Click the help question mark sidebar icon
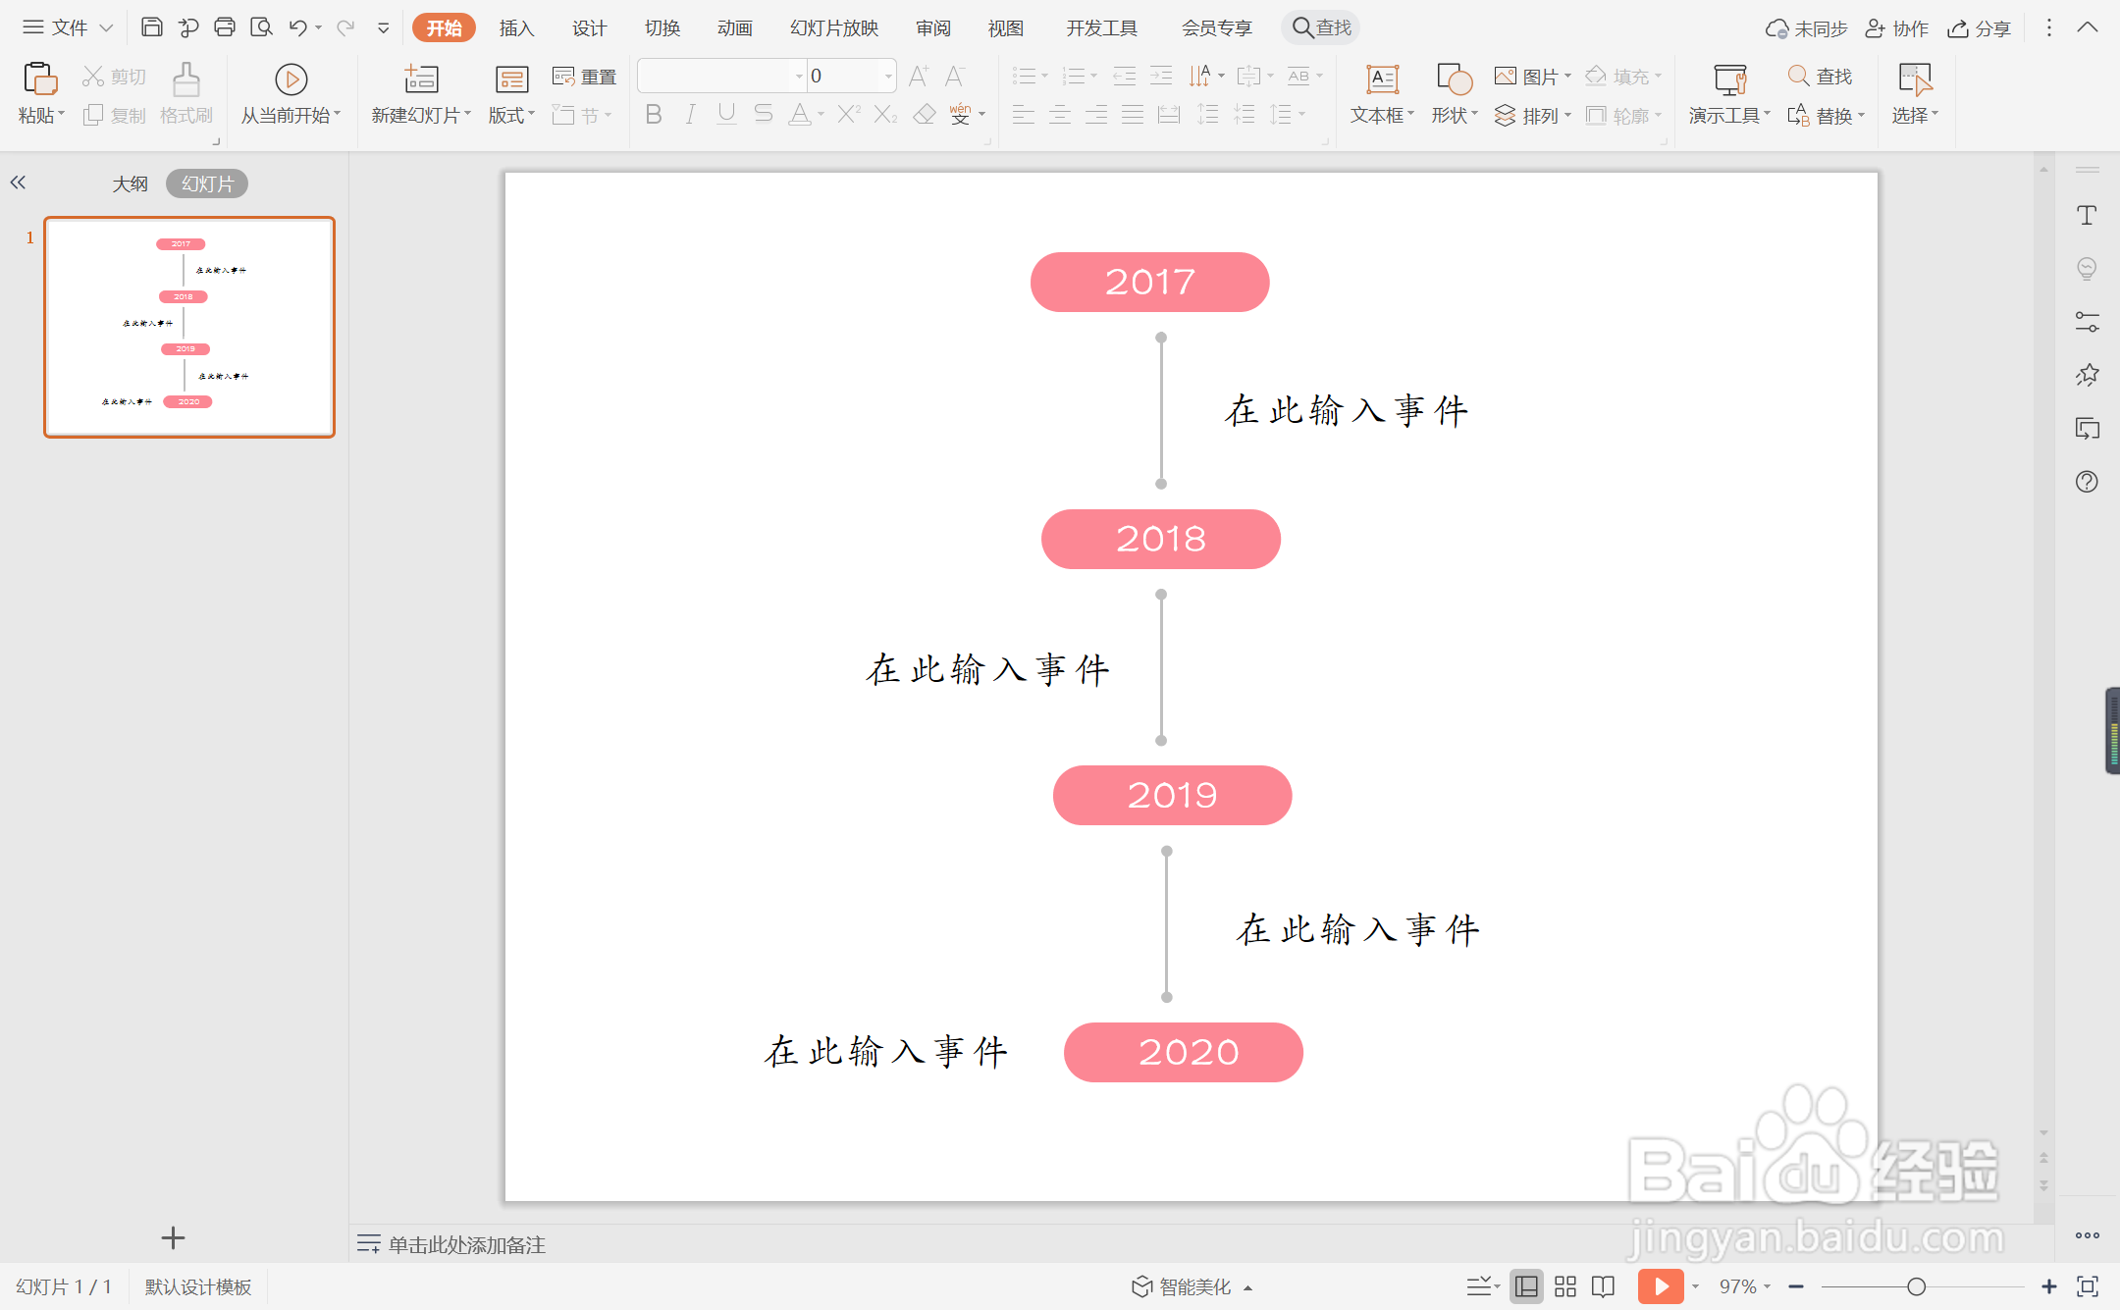2120x1310 pixels. coord(2087,482)
